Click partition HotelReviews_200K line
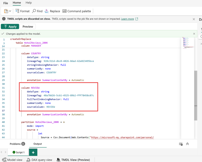Image resolution: width=202 pixels, height=162 pixels. [x=43, y=122]
